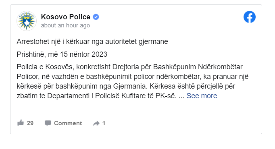
Task: Click the Facebook logo icon
Action: click(x=249, y=17)
